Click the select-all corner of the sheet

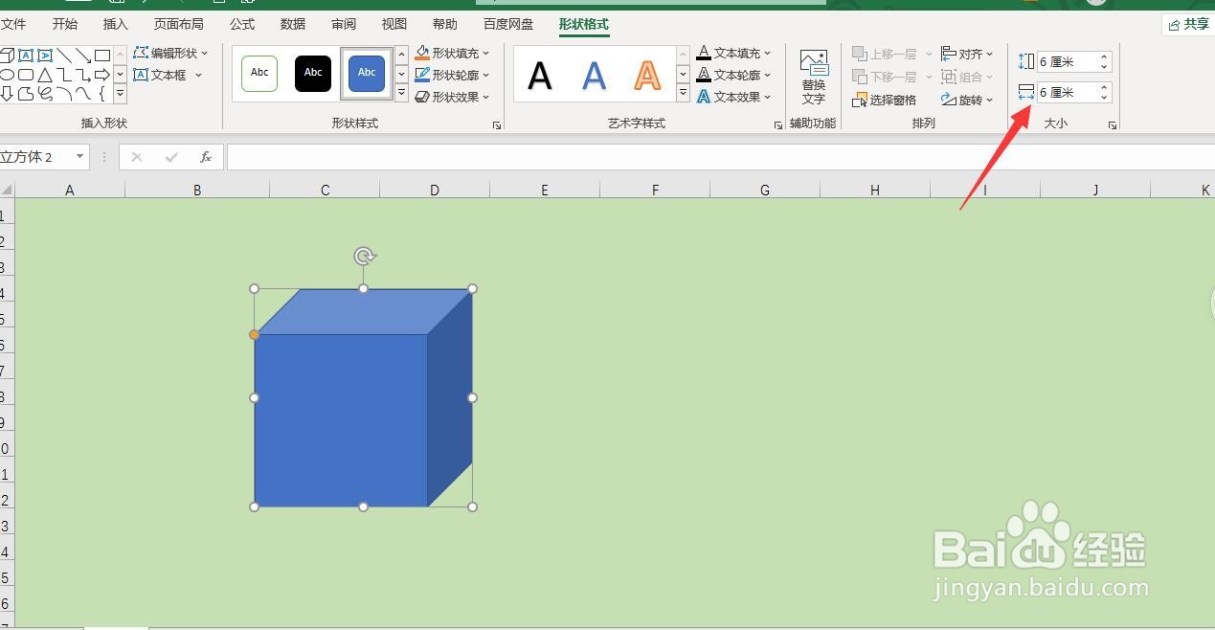coord(7,190)
